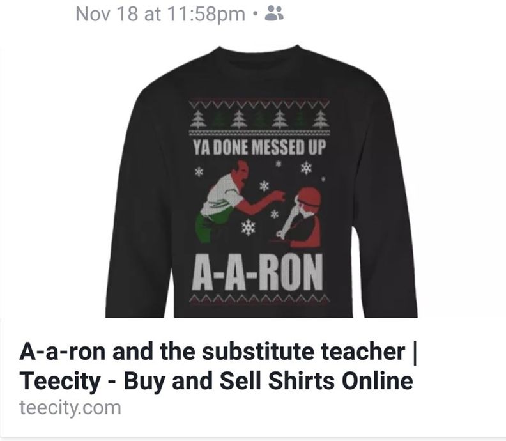Click the friends audience icon beside timestamp
506x441 pixels.
tap(274, 14)
